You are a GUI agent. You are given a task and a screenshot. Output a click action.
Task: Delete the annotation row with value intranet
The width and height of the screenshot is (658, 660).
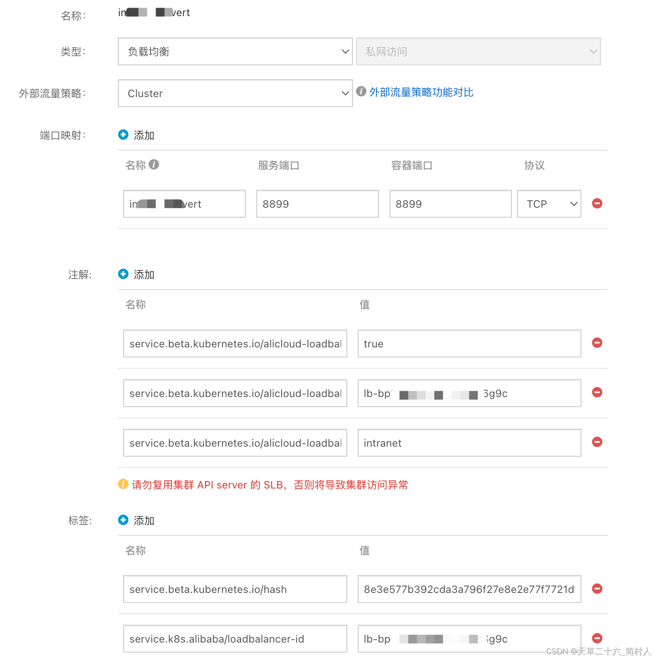click(597, 442)
